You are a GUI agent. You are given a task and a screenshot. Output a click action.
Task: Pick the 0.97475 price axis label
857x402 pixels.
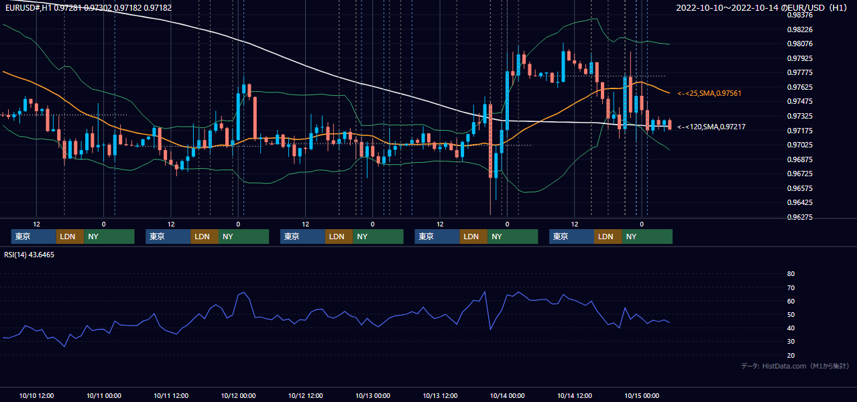click(800, 101)
